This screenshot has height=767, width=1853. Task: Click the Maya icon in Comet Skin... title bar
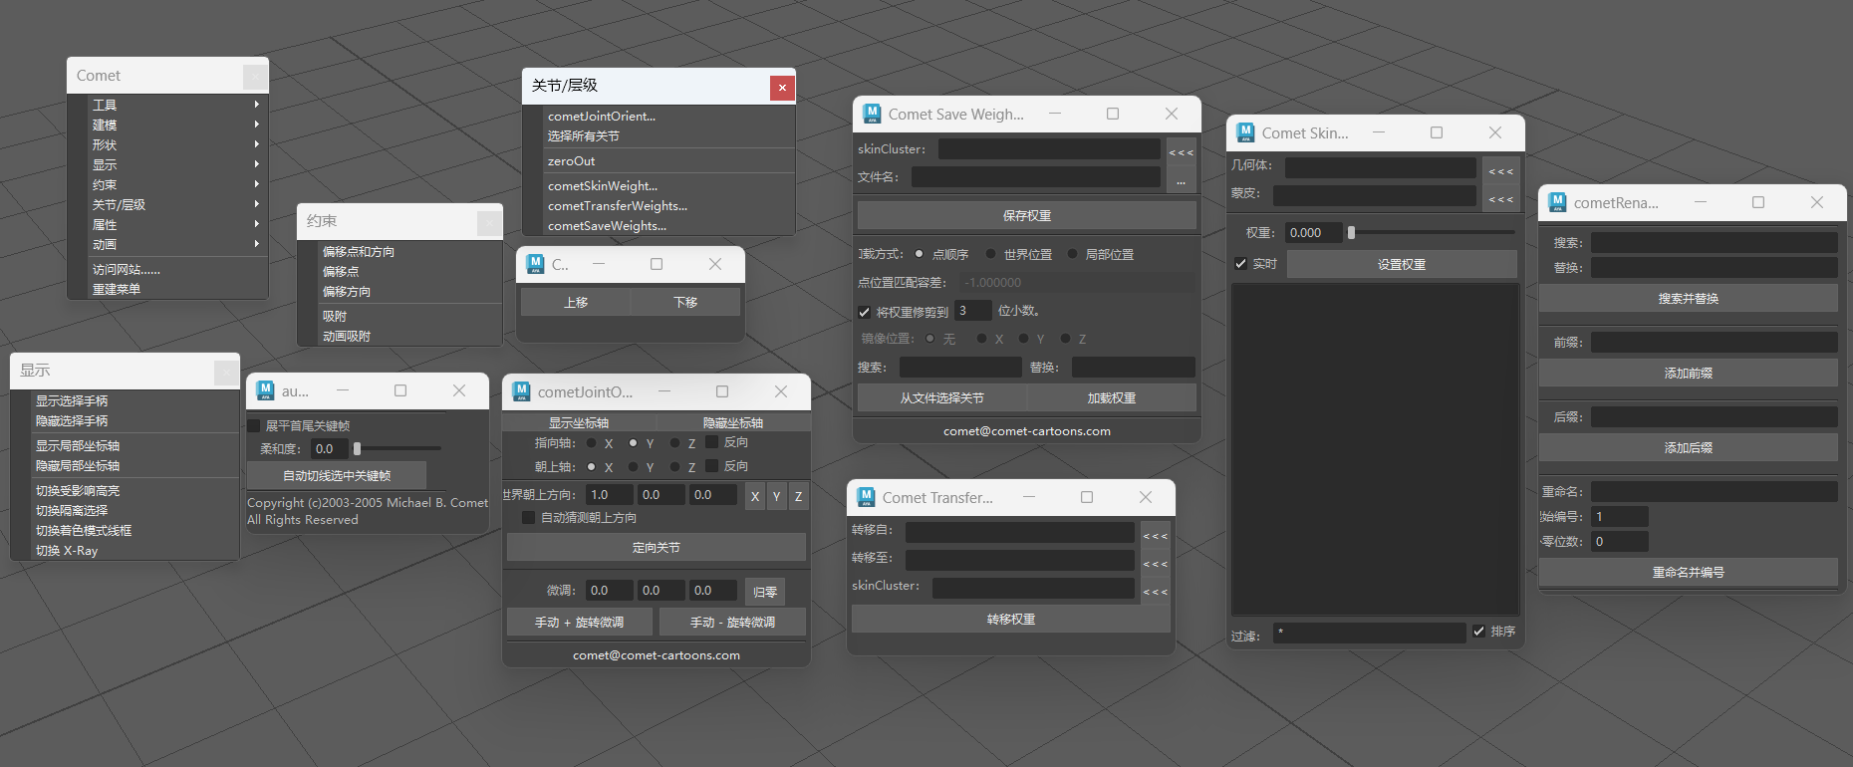1245,132
